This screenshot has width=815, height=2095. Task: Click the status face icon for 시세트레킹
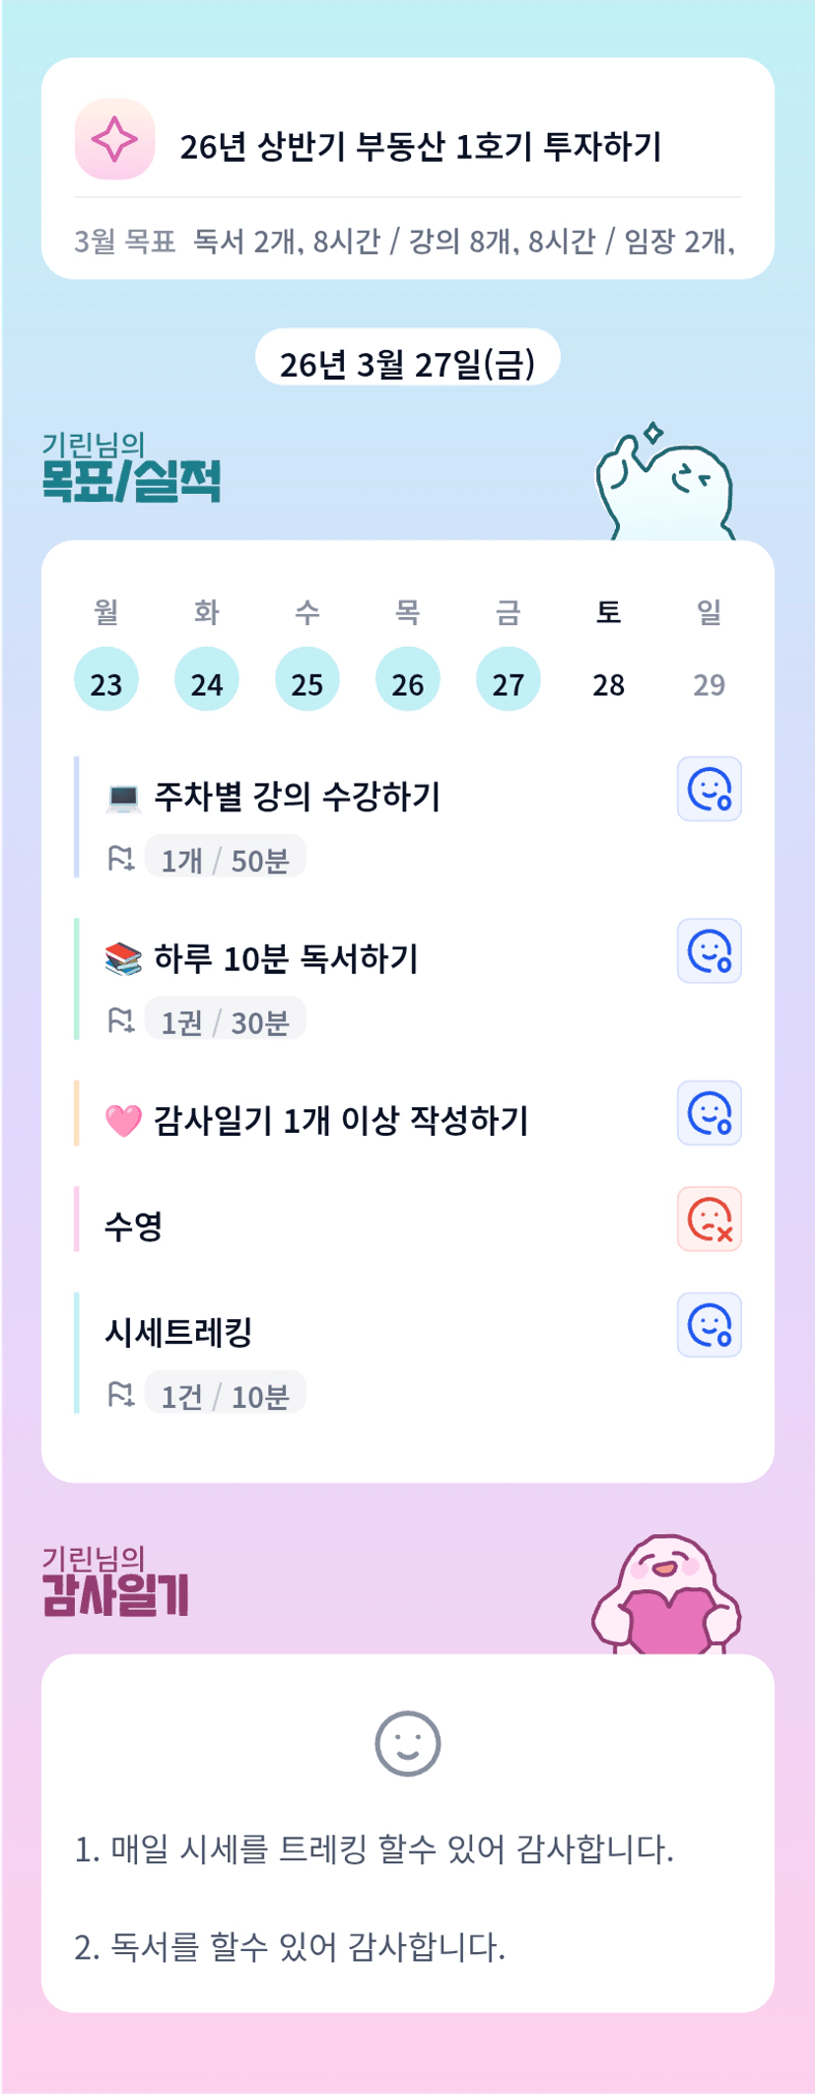coord(709,1325)
